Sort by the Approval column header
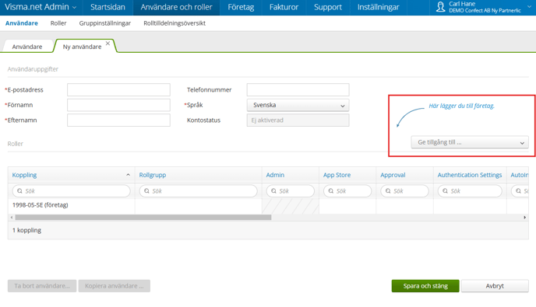 (393, 175)
